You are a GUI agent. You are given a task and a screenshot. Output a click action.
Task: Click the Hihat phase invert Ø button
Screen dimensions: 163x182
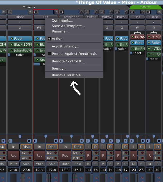click(x=20, y=28)
